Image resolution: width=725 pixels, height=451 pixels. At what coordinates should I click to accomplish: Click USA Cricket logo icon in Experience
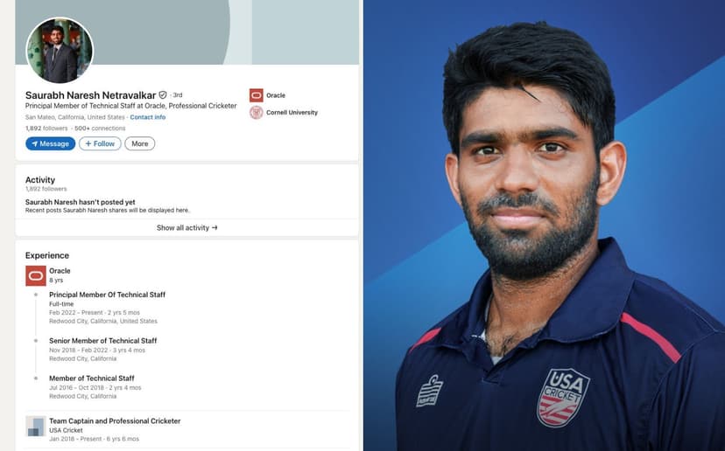(x=36, y=426)
